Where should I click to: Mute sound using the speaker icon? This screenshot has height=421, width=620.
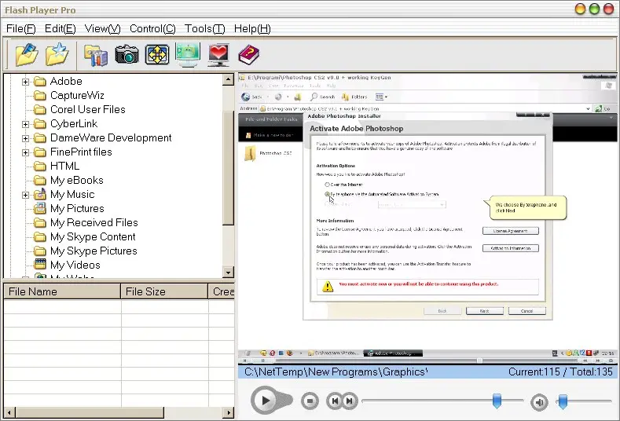[539, 402]
